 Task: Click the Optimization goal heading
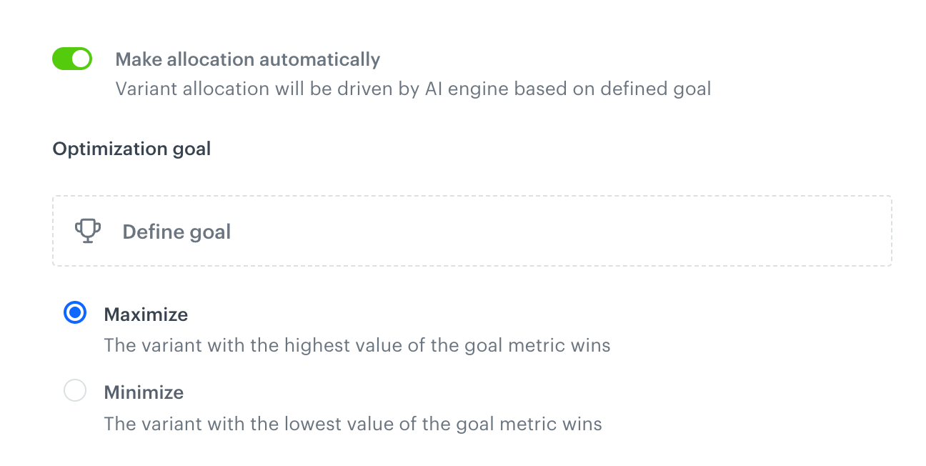pos(131,149)
